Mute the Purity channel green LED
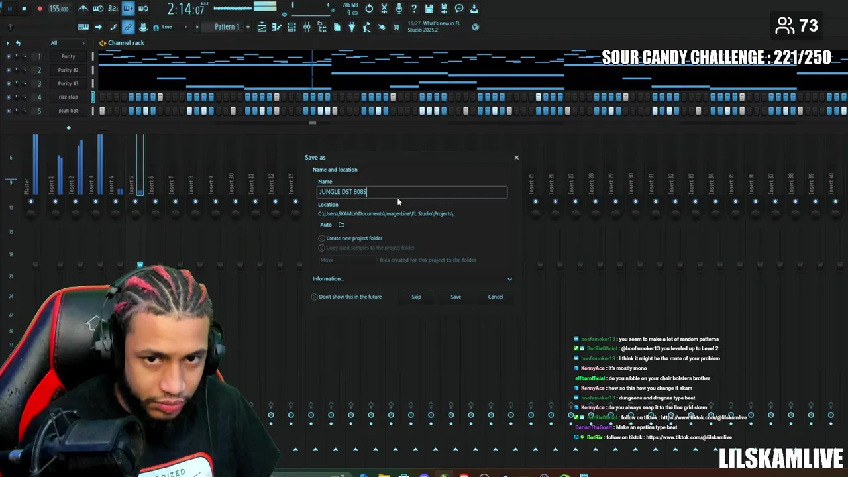 pyautogui.click(x=9, y=56)
